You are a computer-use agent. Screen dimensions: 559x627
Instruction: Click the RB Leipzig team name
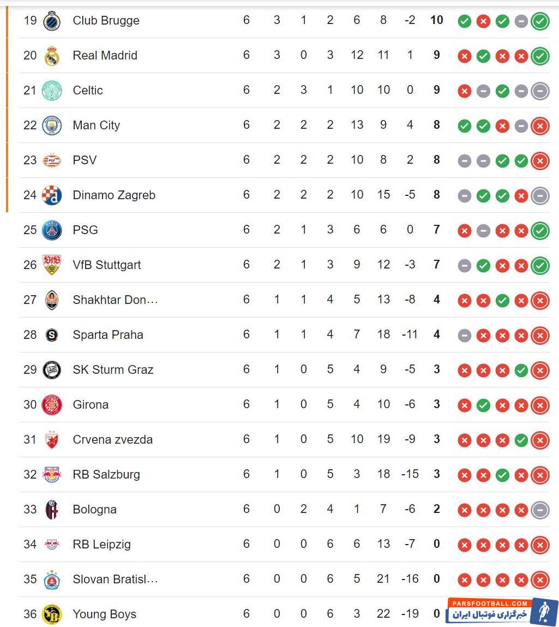(101, 545)
